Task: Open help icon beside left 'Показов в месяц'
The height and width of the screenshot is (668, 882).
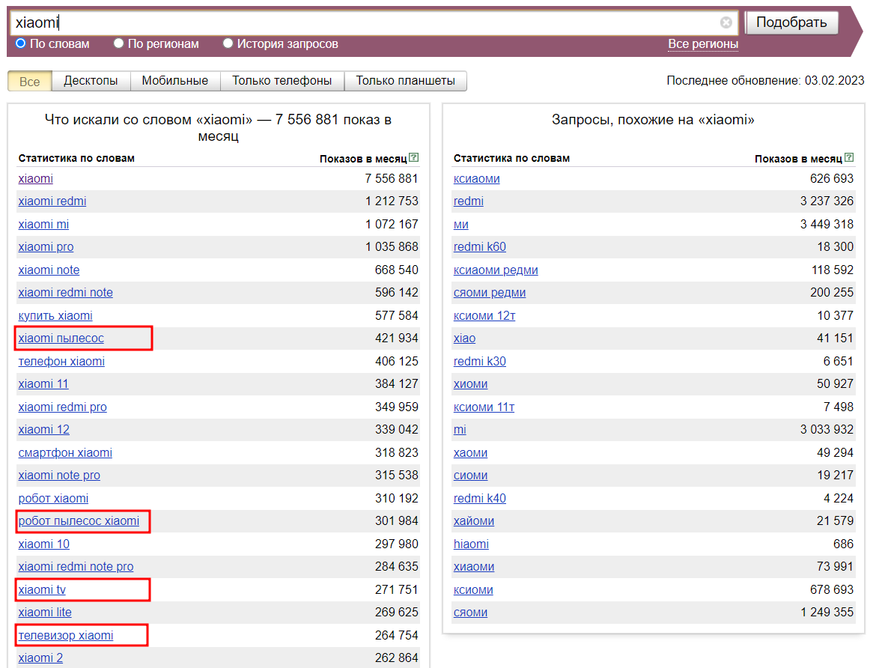Action: pos(413,157)
